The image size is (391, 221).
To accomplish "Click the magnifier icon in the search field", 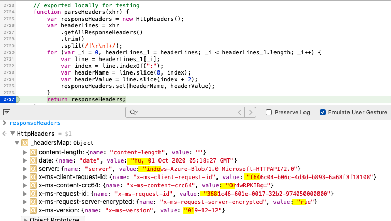I will tap(134, 112).
